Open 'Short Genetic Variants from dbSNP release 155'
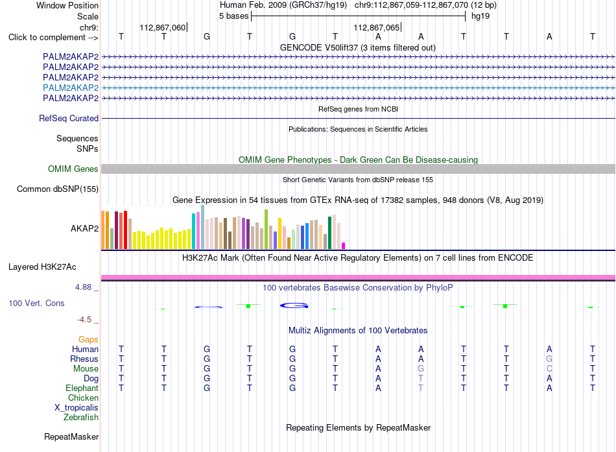This screenshot has width=616, height=452. coord(358,180)
